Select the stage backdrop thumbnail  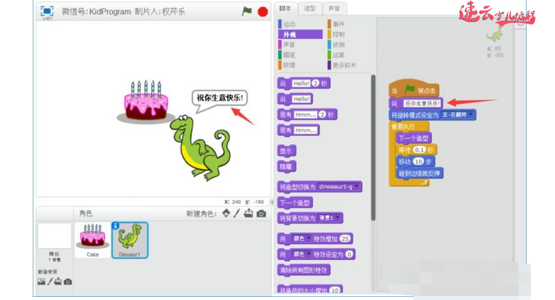(54, 236)
